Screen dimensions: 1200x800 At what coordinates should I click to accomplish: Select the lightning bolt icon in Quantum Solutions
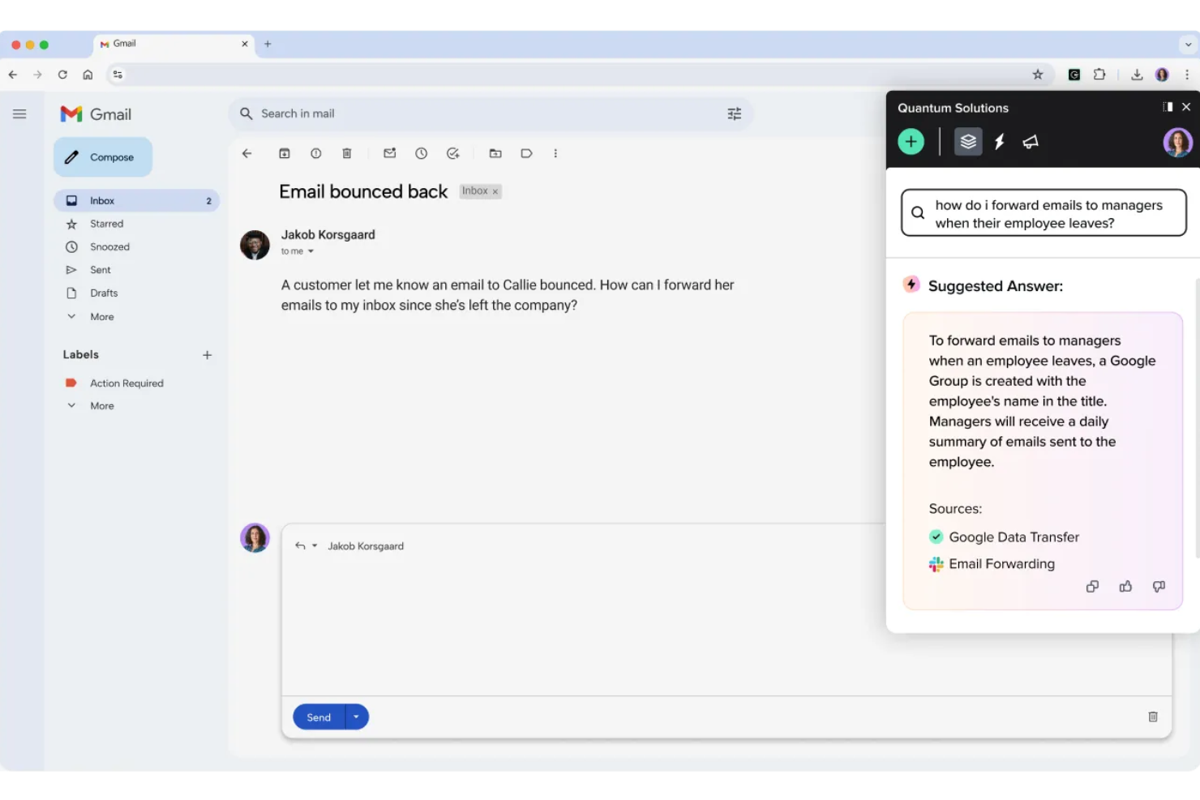click(999, 142)
